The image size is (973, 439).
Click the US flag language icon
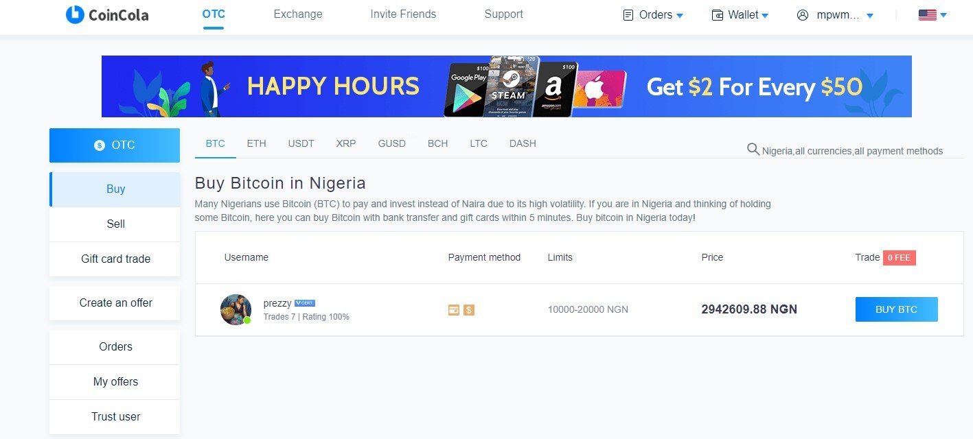927,15
